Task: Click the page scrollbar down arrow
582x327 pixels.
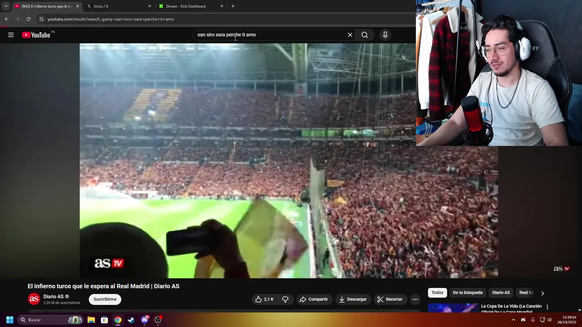Action: point(580,310)
